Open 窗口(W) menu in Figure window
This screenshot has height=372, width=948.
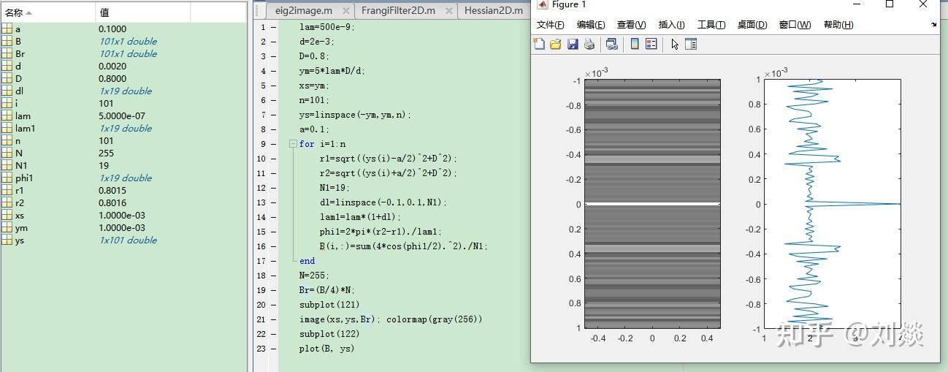tap(795, 25)
